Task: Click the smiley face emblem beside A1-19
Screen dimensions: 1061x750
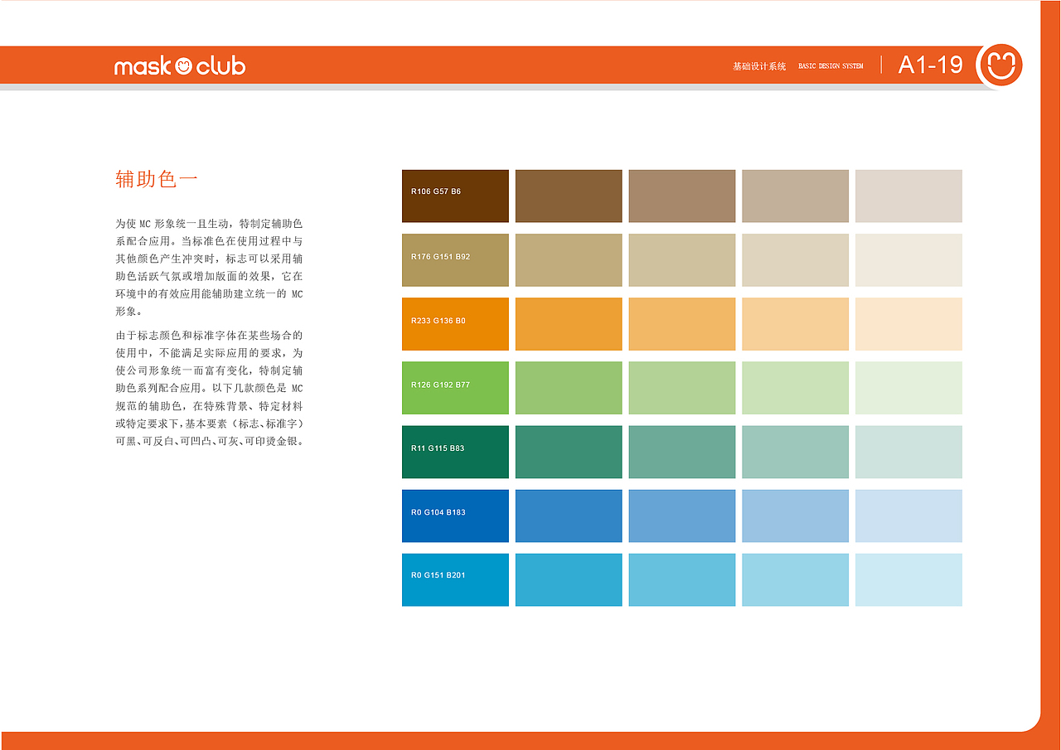Action: [x=1000, y=65]
